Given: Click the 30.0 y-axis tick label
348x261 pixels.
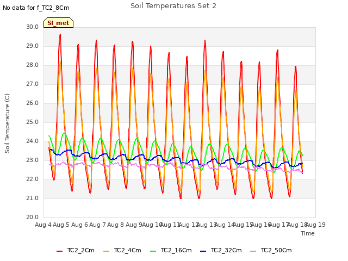Looking at the screenshot, I should point(33,27).
